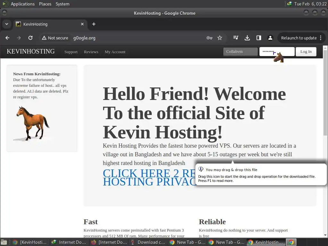The width and height of the screenshot is (328, 246).
Task: Open the media controls icon in toolbar
Action: tap(236, 38)
